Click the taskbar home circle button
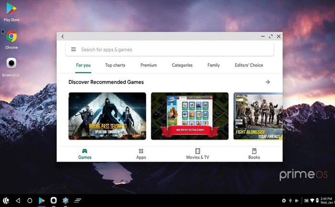The width and height of the screenshot is (335, 207). (x=30, y=201)
